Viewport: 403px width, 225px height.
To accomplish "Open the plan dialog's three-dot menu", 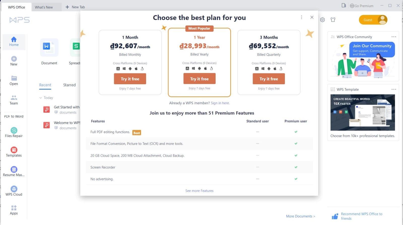I will pyautogui.click(x=302, y=17).
